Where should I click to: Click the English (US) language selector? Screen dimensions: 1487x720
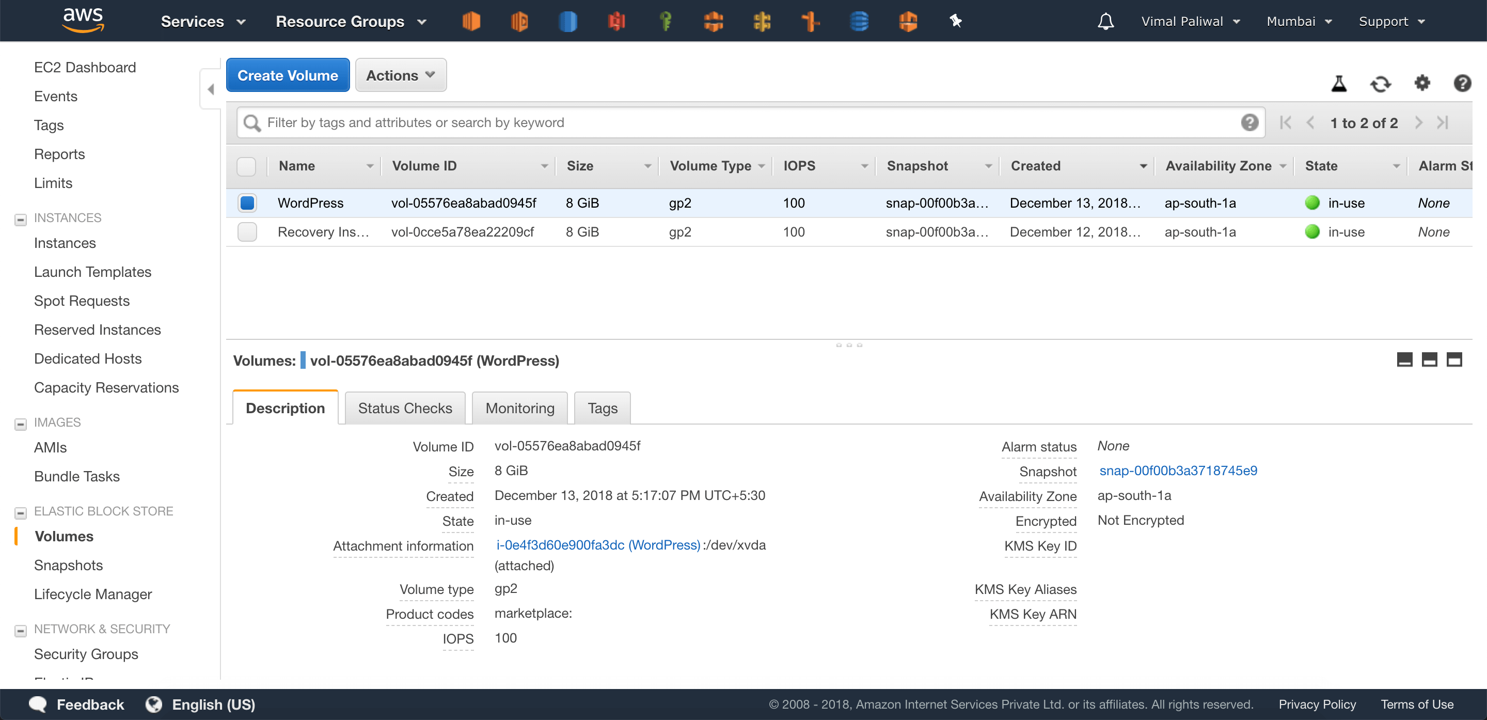(x=213, y=705)
